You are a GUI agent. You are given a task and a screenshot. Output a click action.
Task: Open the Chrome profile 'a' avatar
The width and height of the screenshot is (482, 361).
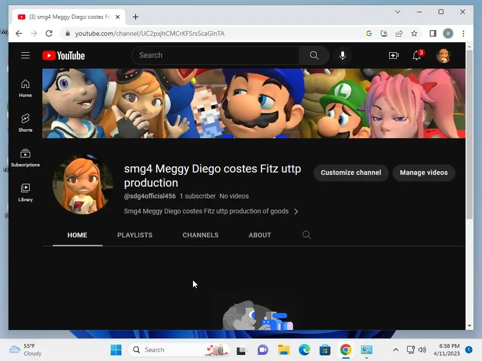[448, 33]
